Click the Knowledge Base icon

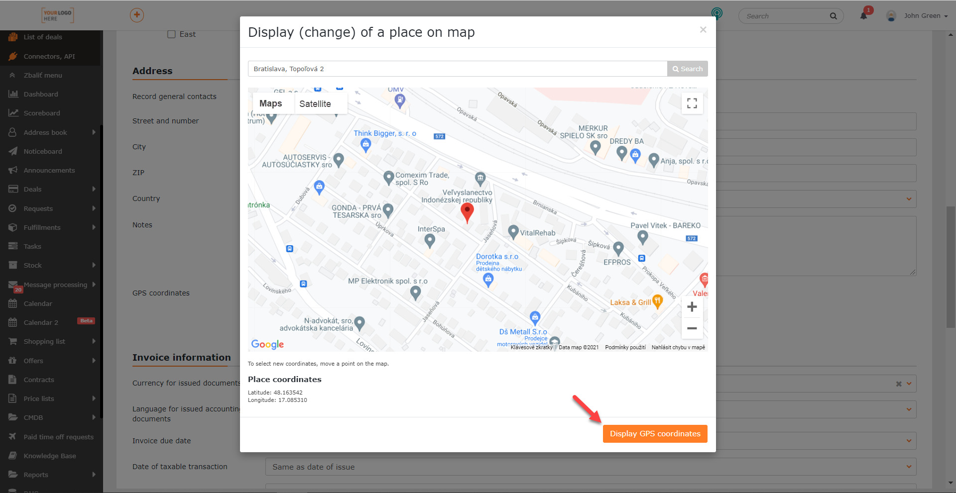[13, 456]
